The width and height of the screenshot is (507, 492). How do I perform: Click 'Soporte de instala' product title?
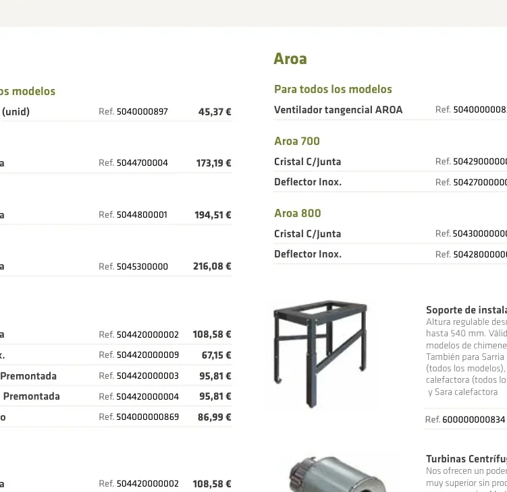coord(466,310)
